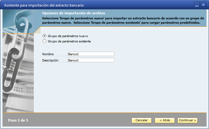Click the 'Opciones de importación de archivo' heading
The width and height of the screenshot is (209, 129).
pos(74,13)
